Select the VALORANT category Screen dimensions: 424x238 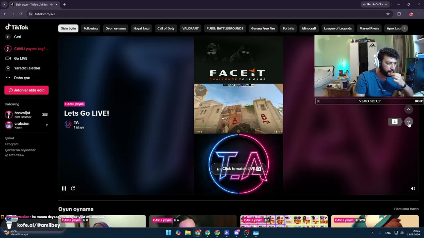click(x=190, y=28)
